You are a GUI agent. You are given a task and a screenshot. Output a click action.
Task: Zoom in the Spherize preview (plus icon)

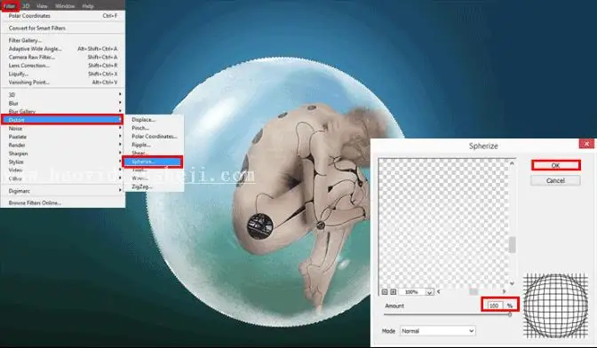point(394,292)
